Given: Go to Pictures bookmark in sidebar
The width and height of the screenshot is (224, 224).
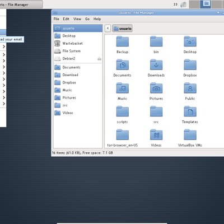Looking at the screenshot, I should (78, 97).
